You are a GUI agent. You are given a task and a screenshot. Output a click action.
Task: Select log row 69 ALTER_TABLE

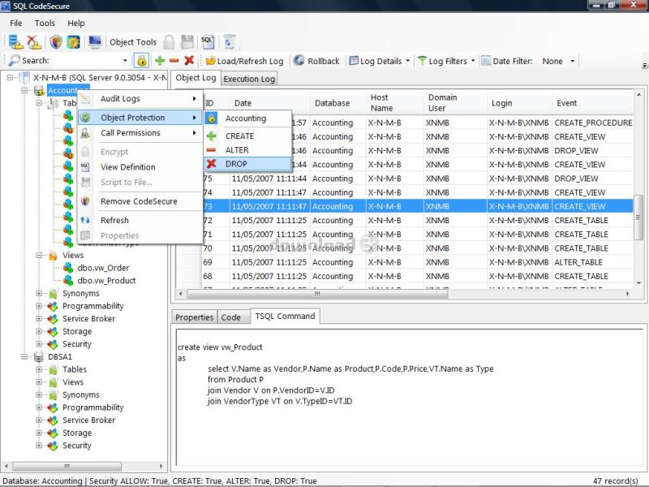(418, 262)
